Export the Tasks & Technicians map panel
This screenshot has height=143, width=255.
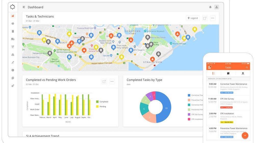point(205,18)
